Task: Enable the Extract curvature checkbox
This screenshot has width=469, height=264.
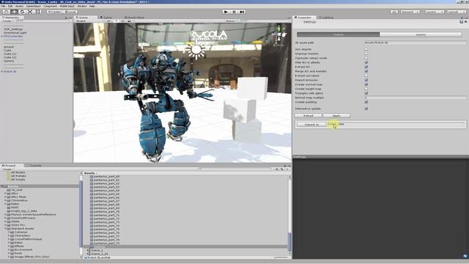Action: tap(366, 76)
